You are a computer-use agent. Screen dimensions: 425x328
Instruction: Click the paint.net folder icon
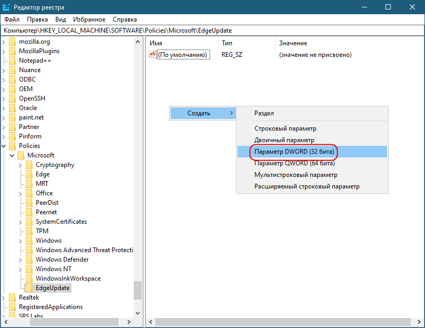pyautogui.click(x=12, y=117)
